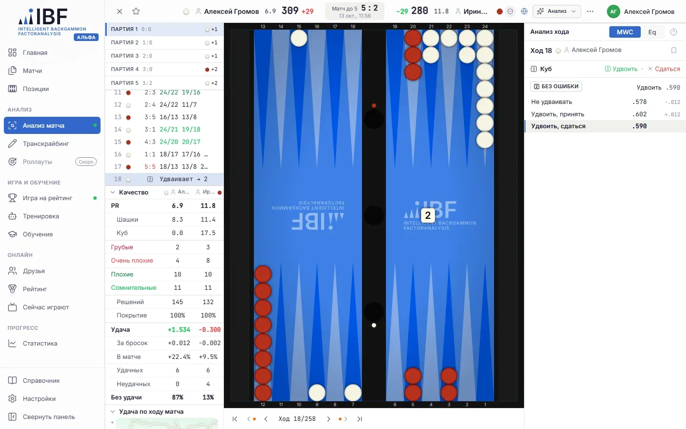Select the Не удваивать analysis row
This screenshot has width=686, height=429.
pyautogui.click(x=605, y=102)
